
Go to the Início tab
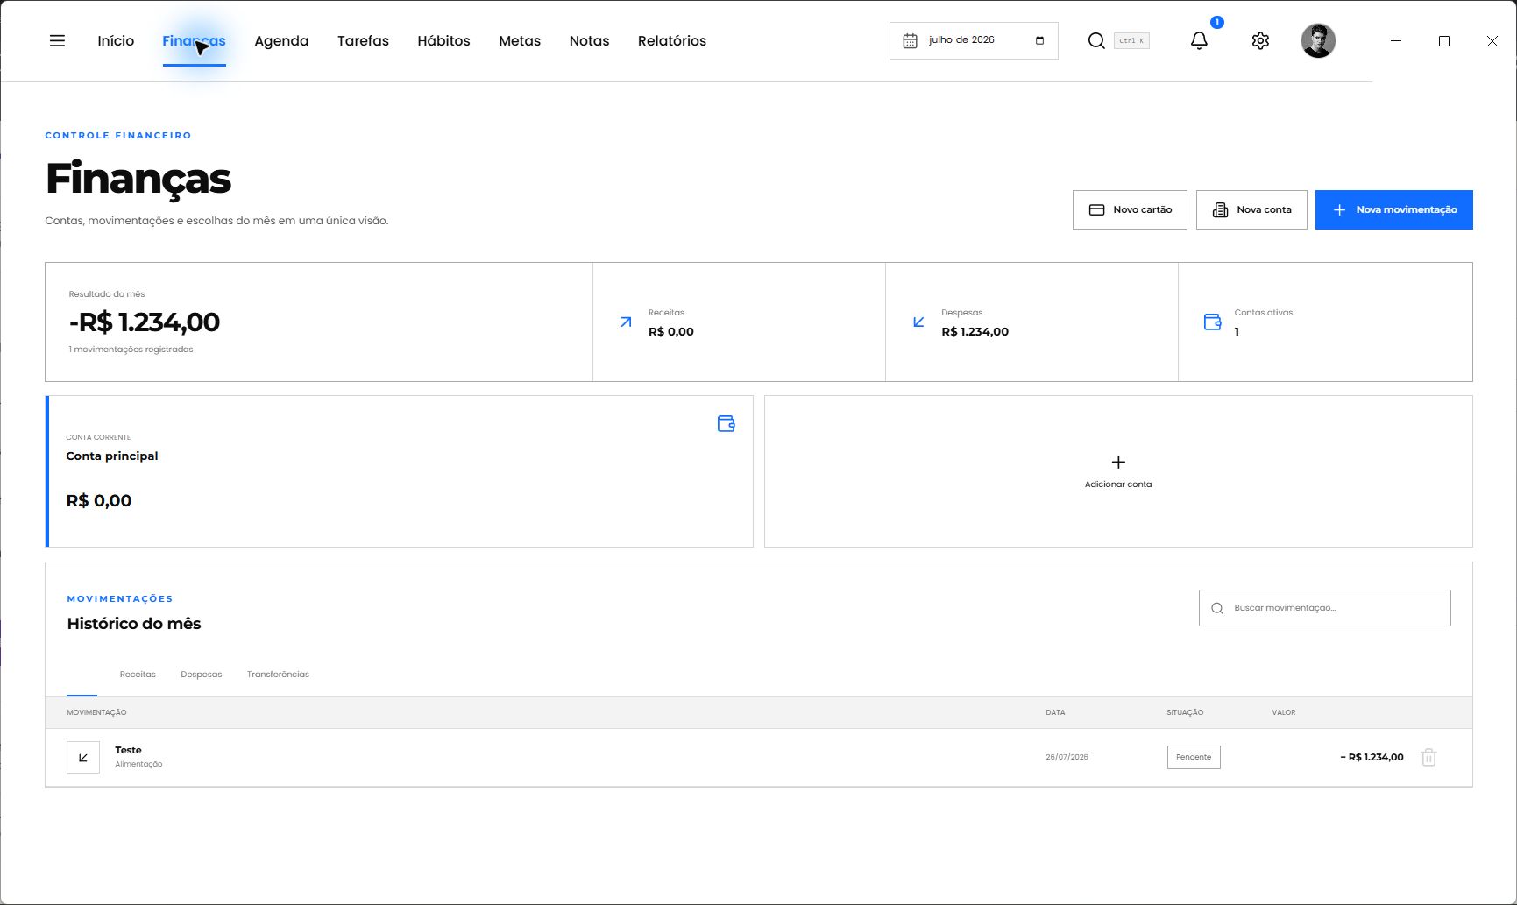tap(116, 40)
